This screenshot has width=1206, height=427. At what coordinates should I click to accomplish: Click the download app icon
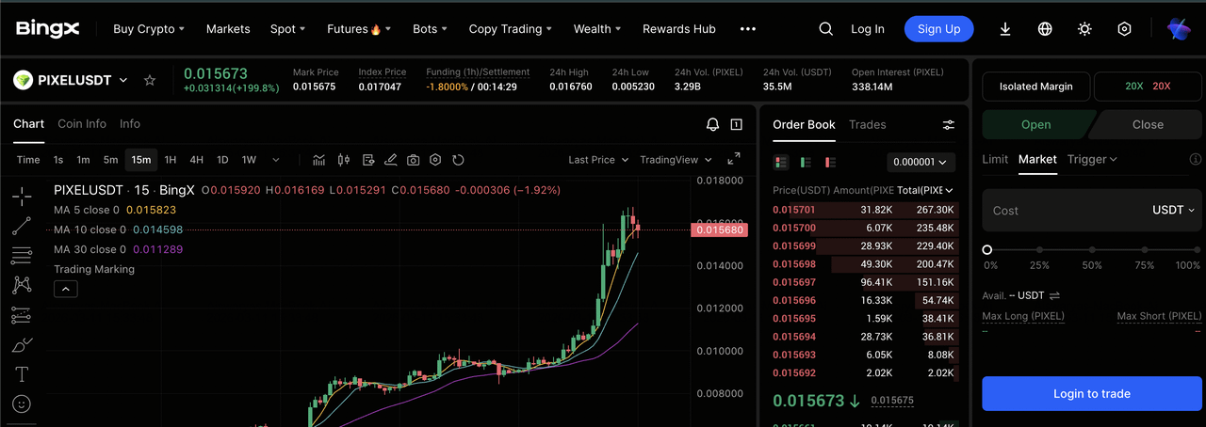tap(1005, 29)
